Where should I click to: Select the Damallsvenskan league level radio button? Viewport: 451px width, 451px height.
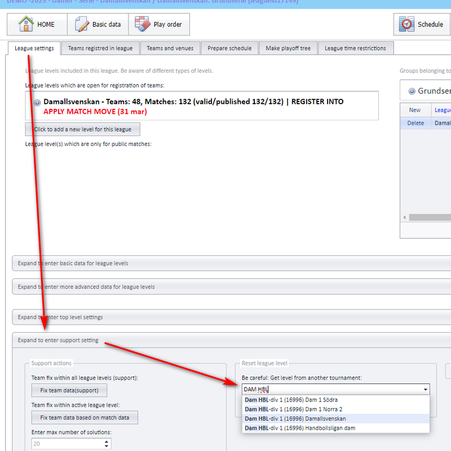pos(37,103)
